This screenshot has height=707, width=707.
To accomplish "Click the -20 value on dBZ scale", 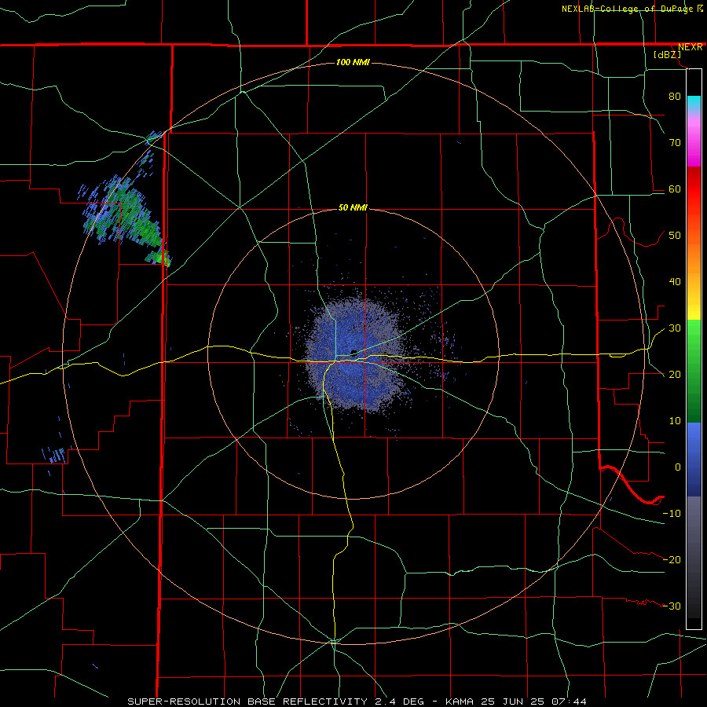I will click(x=672, y=559).
